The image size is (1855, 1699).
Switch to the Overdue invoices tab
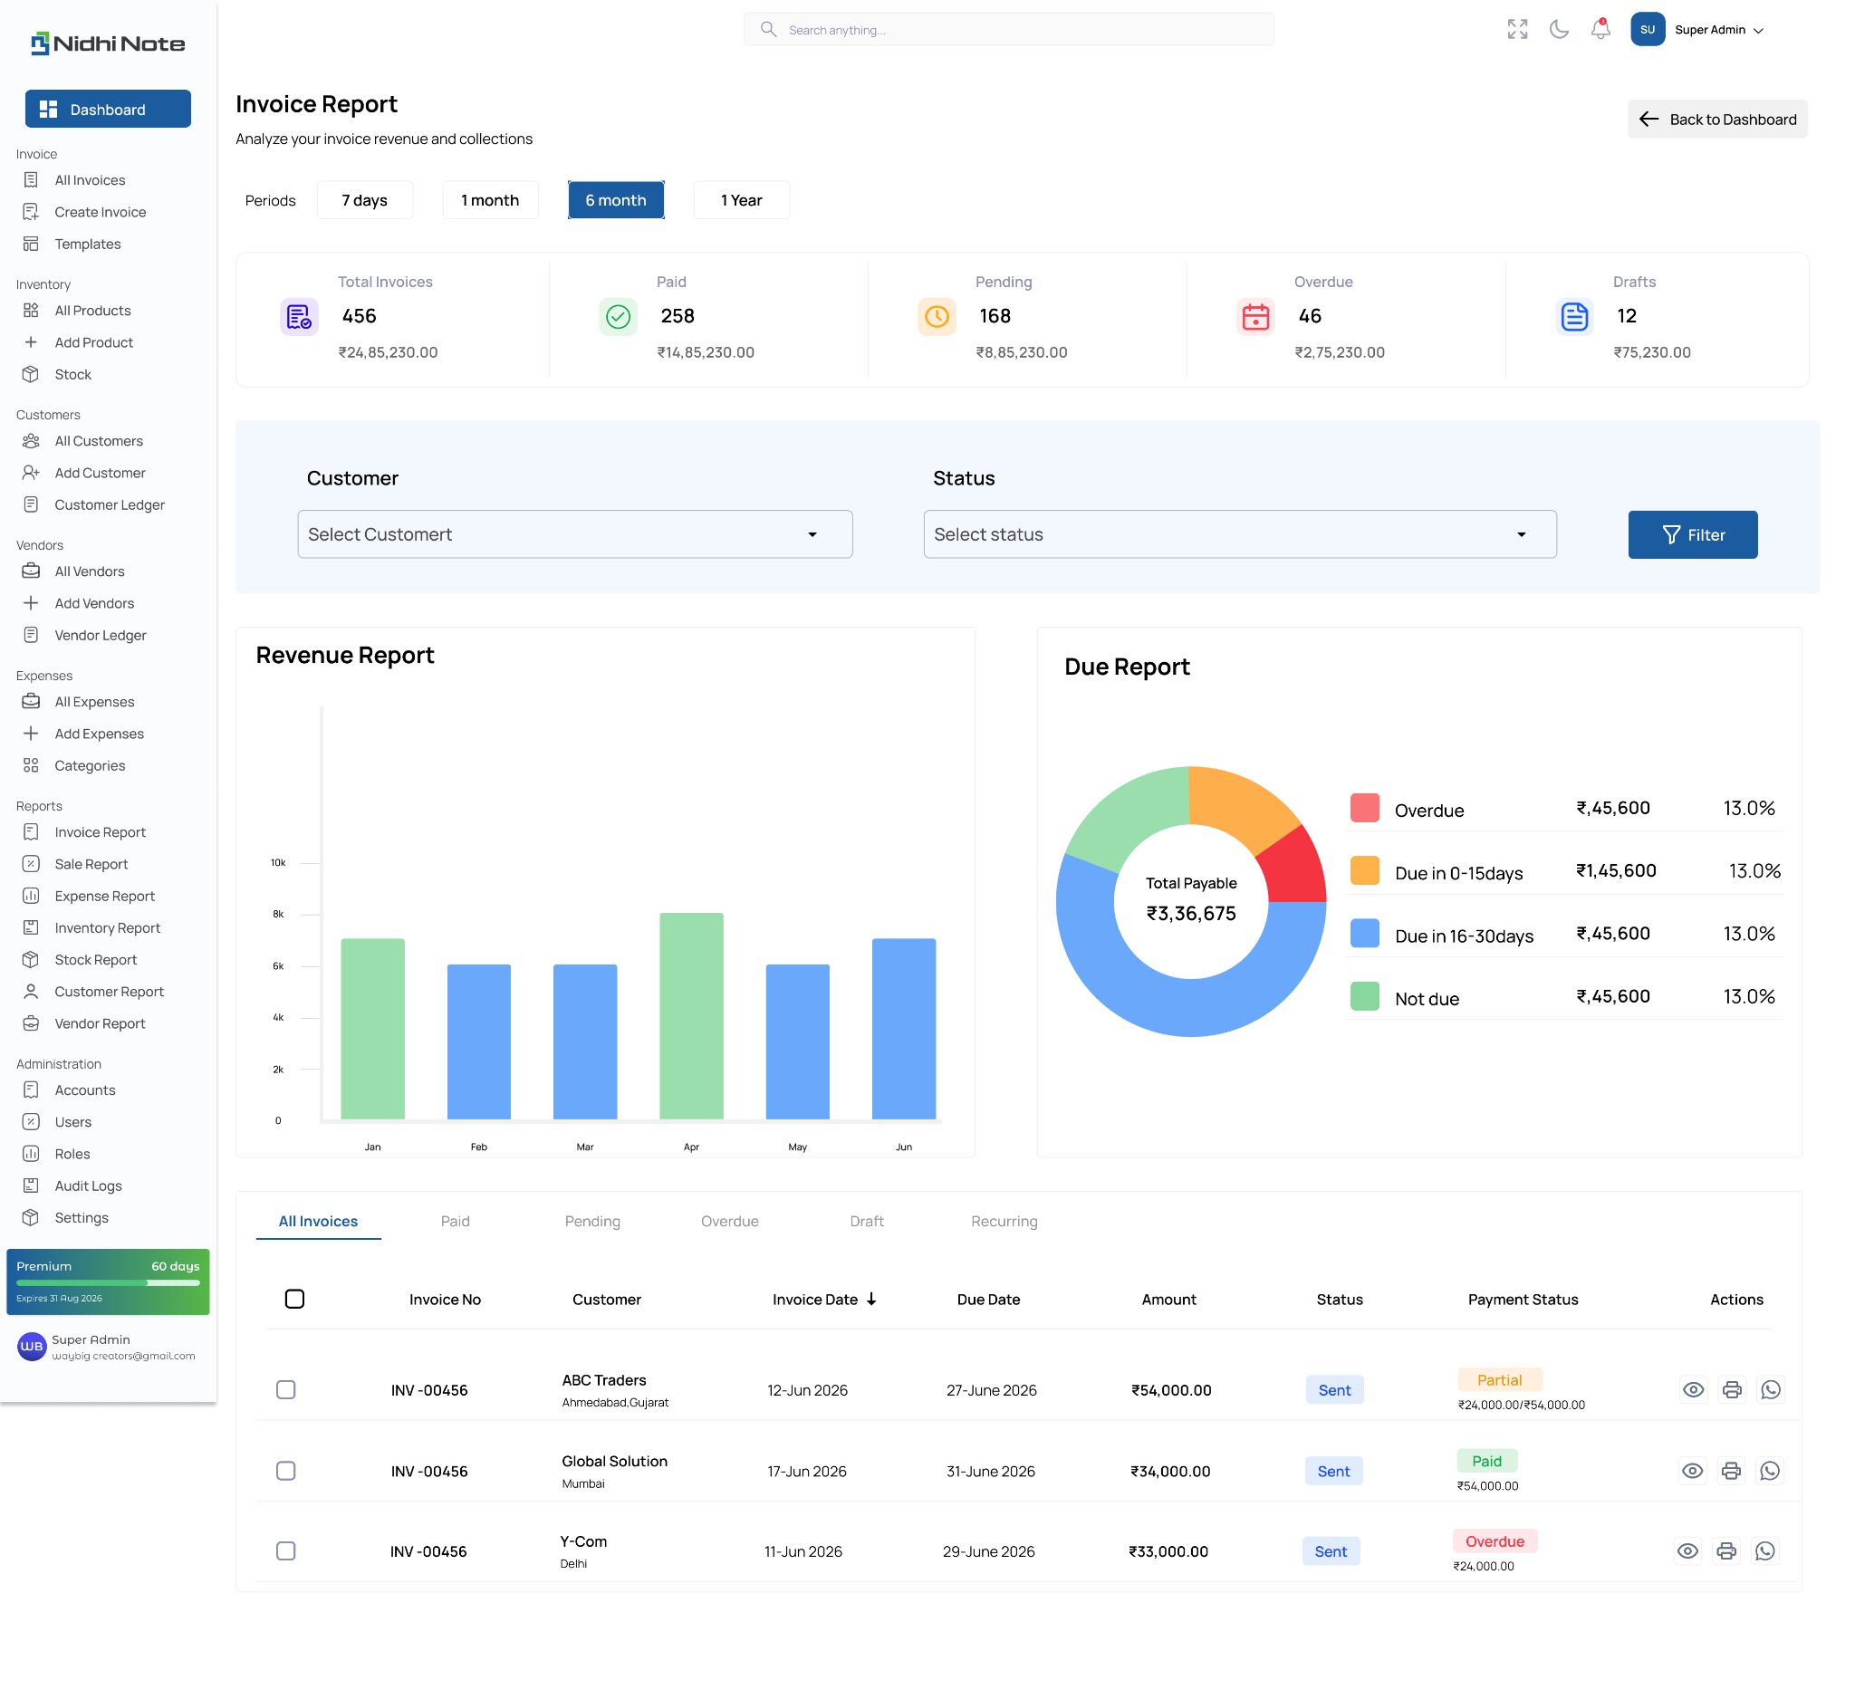click(x=730, y=1222)
